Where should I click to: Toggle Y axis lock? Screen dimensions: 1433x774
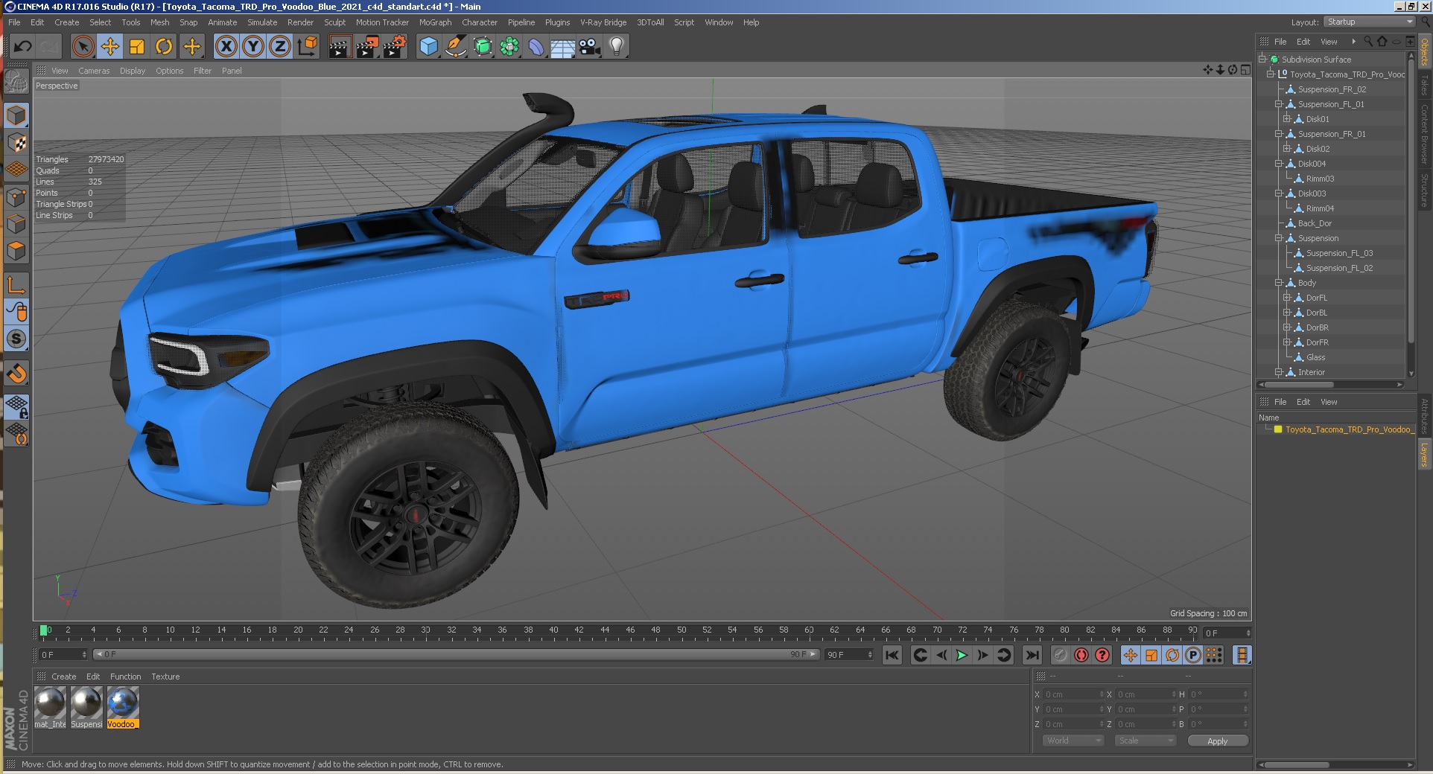pos(253,47)
